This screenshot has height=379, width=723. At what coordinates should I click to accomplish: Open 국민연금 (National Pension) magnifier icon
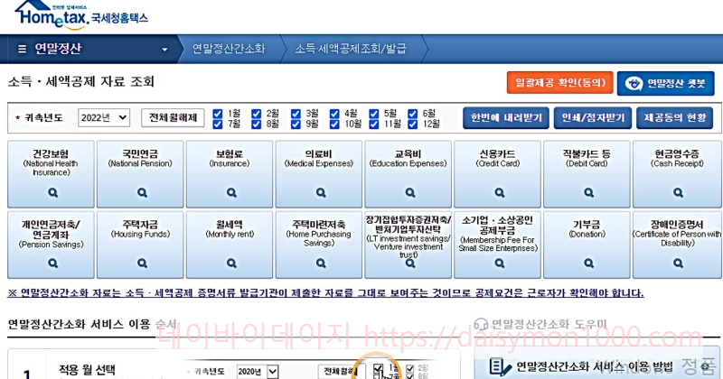point(142,192)
